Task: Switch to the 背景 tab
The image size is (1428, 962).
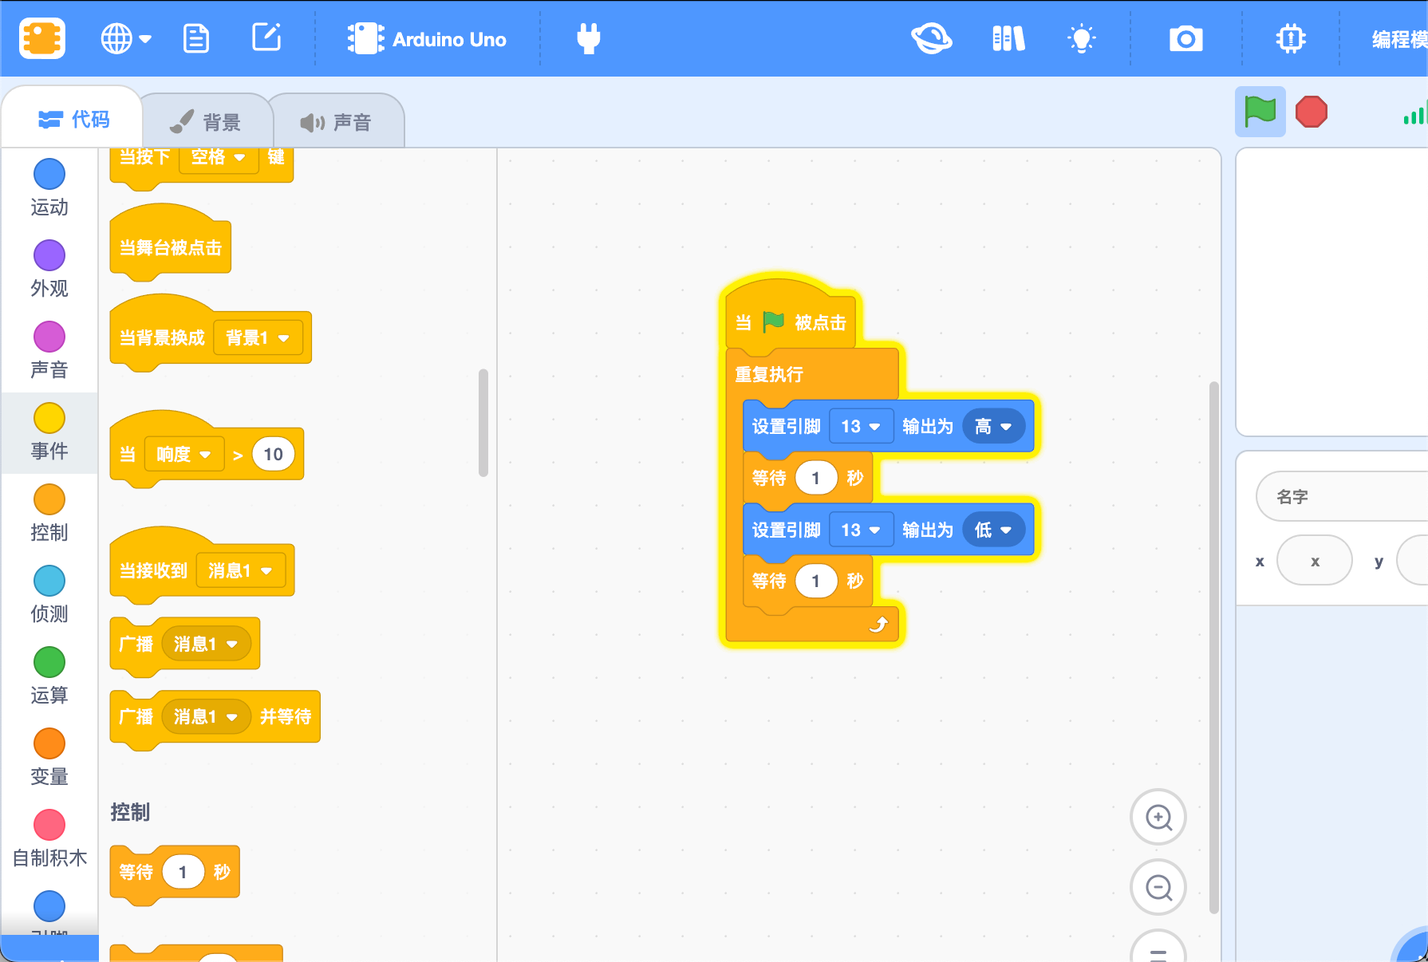Action: 206,121
